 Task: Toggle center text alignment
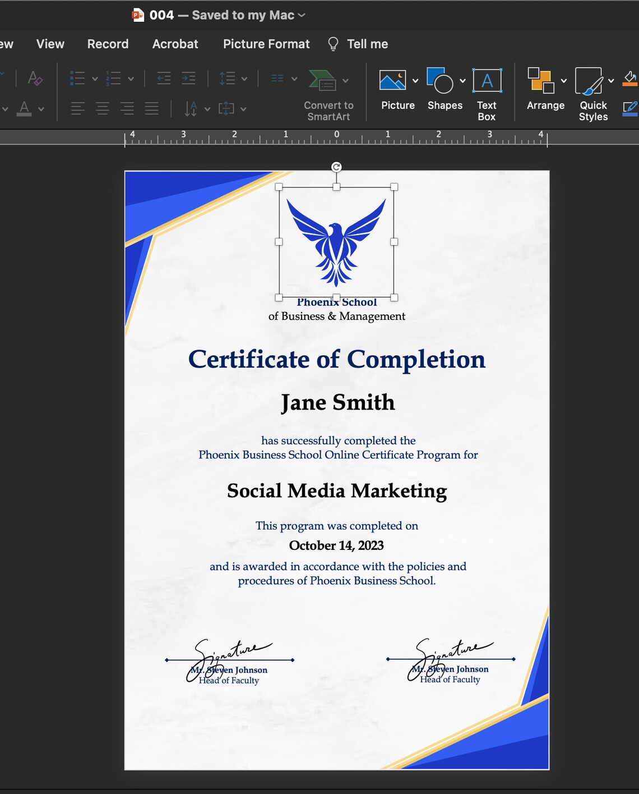(x=103, y=108)
